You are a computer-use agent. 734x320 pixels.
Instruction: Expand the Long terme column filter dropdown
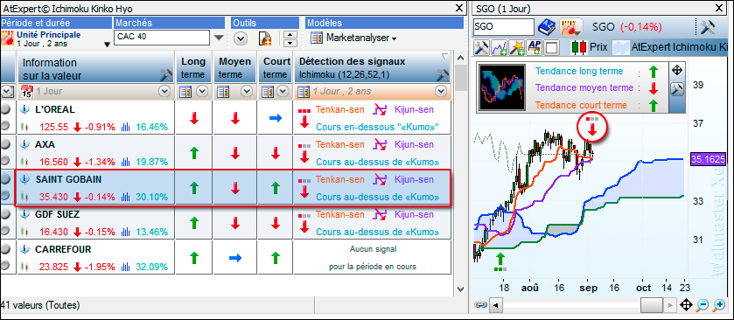click(x=202, y=92)
